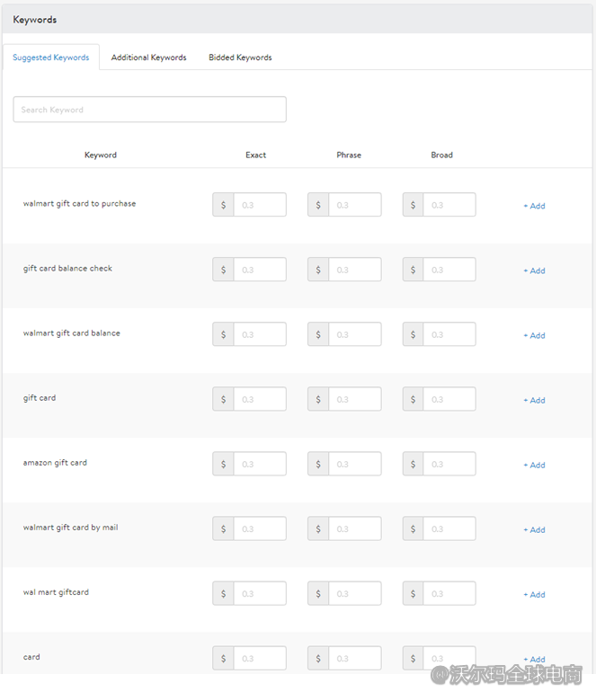Click Phrase bid field for 'amazon gift card'
This screenshot has width=596, height=692.
(354, 464)
